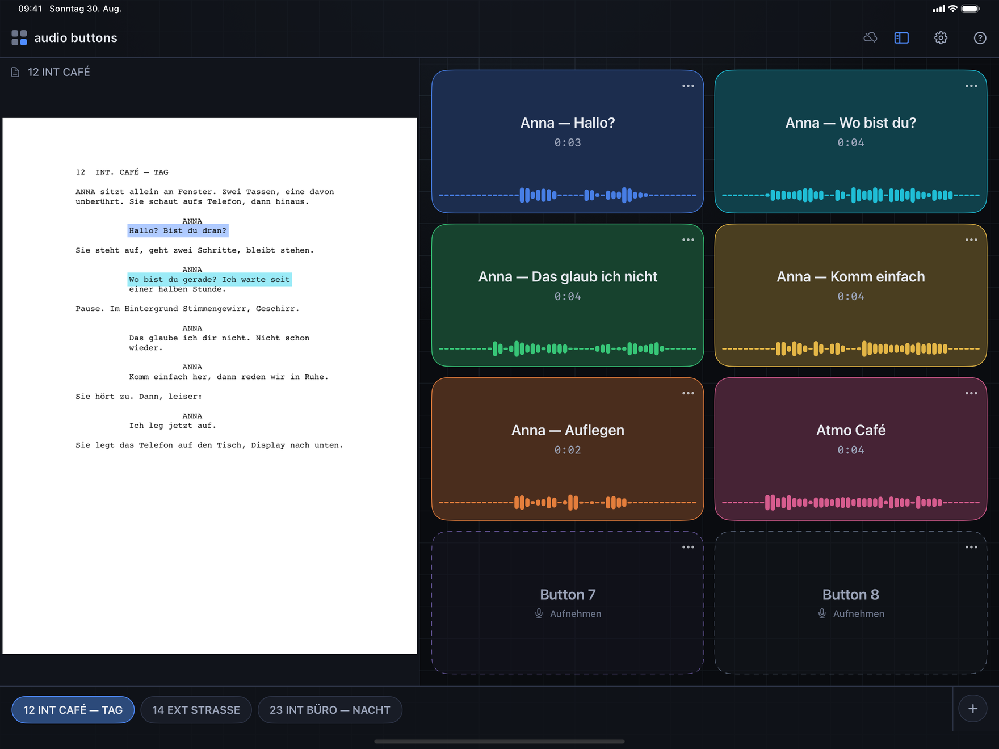Click the microphone icon on Button 7

[x=539, y=613]
